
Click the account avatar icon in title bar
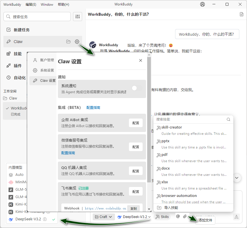pos(203,4)
